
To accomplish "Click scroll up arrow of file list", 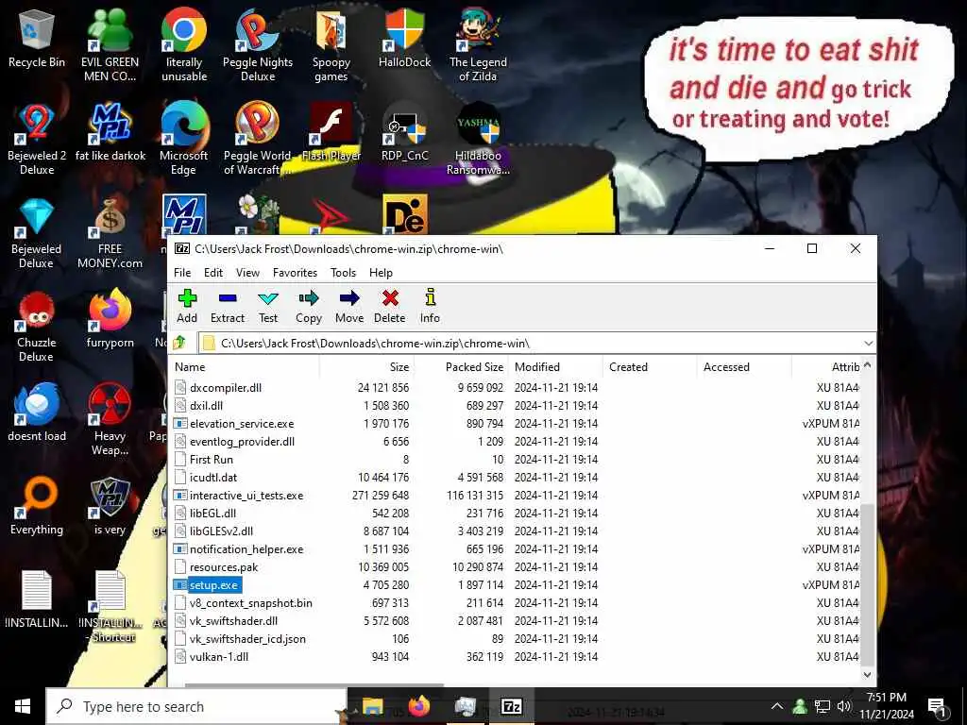I will [867, 365].
